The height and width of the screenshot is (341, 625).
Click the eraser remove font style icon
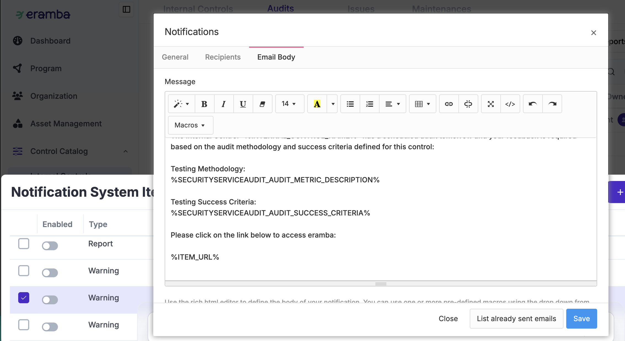262,104
